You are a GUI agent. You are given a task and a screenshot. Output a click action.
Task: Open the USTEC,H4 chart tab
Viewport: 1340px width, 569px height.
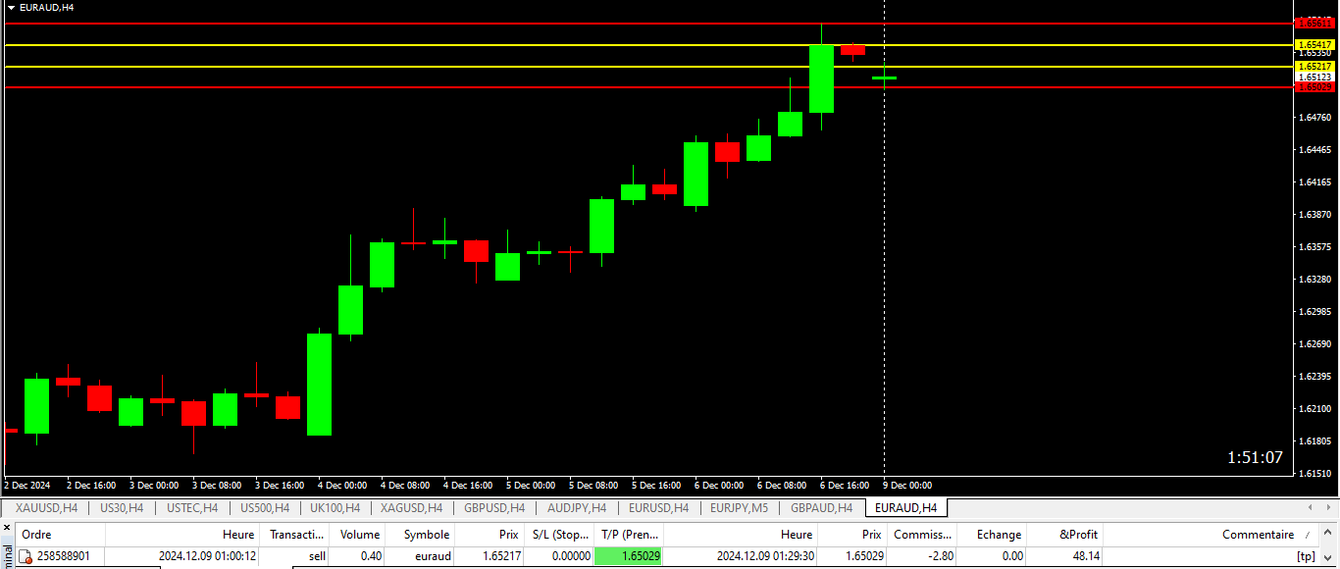click(x=192, y=508)
